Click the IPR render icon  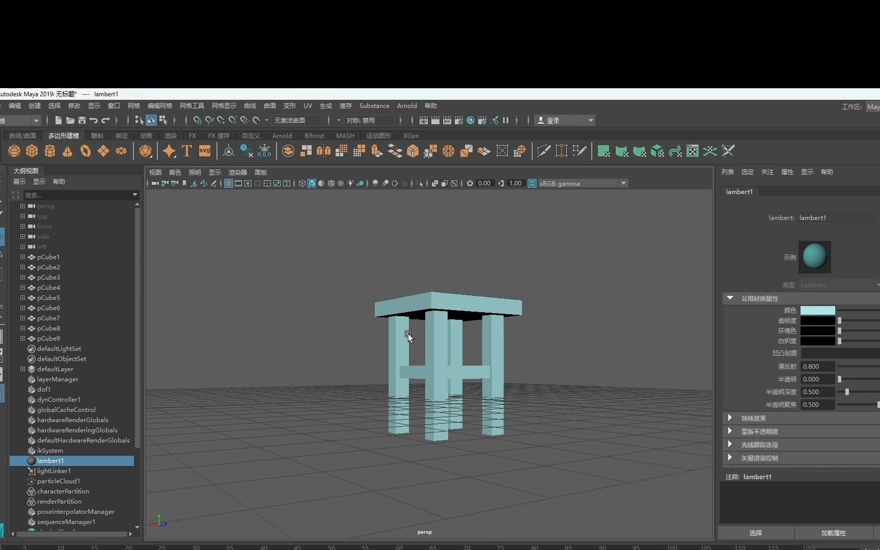tap(447, 120)
